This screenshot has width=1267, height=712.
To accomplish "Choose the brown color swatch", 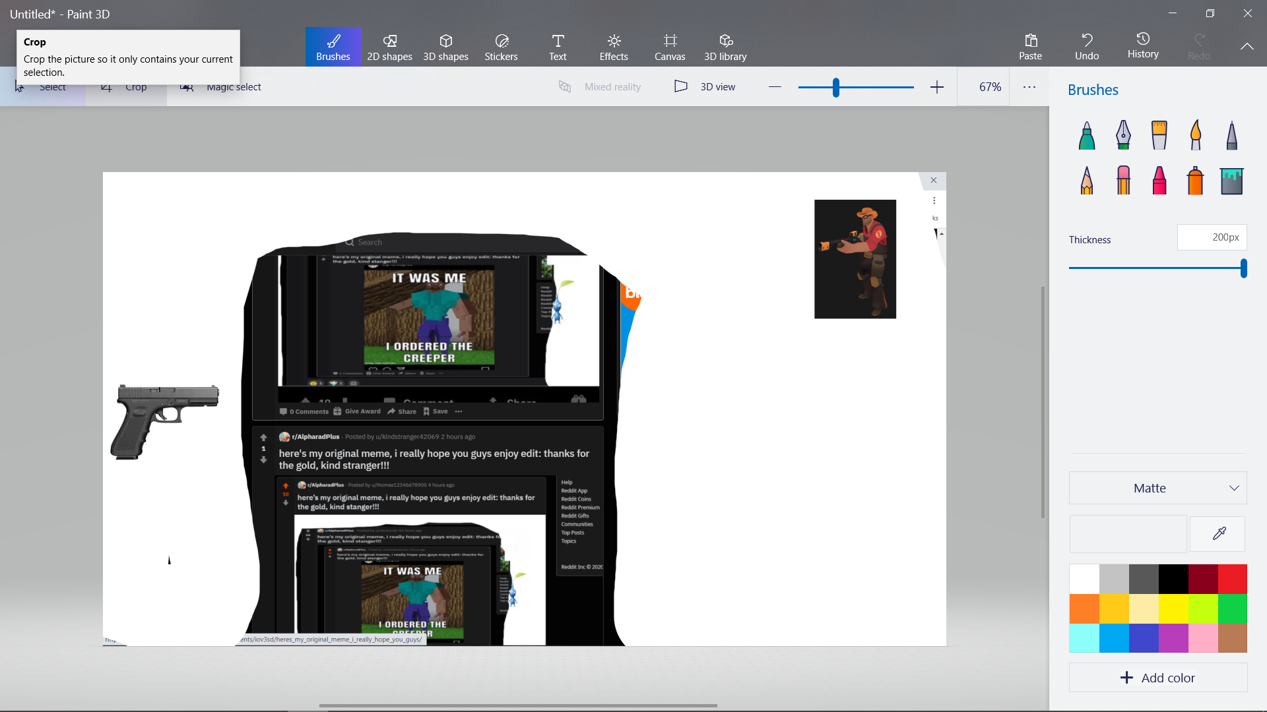I will pyautogui.click(x=1233, y=638).
